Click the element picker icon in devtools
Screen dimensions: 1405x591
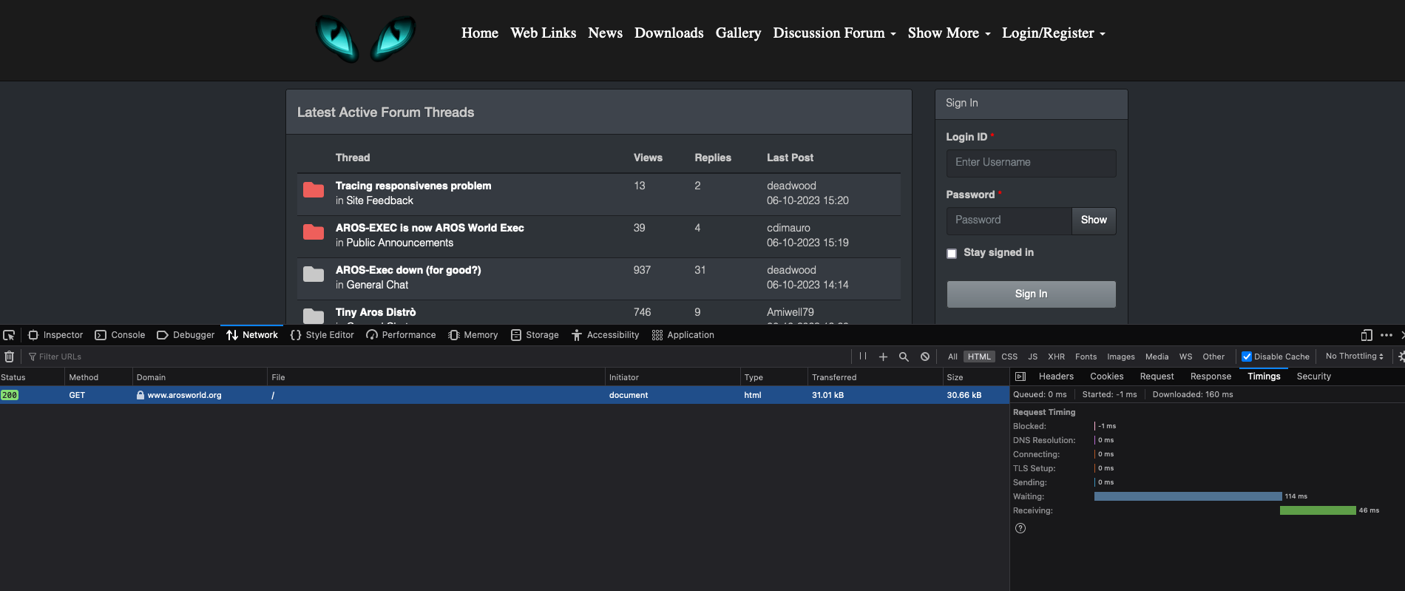[9, 335]
